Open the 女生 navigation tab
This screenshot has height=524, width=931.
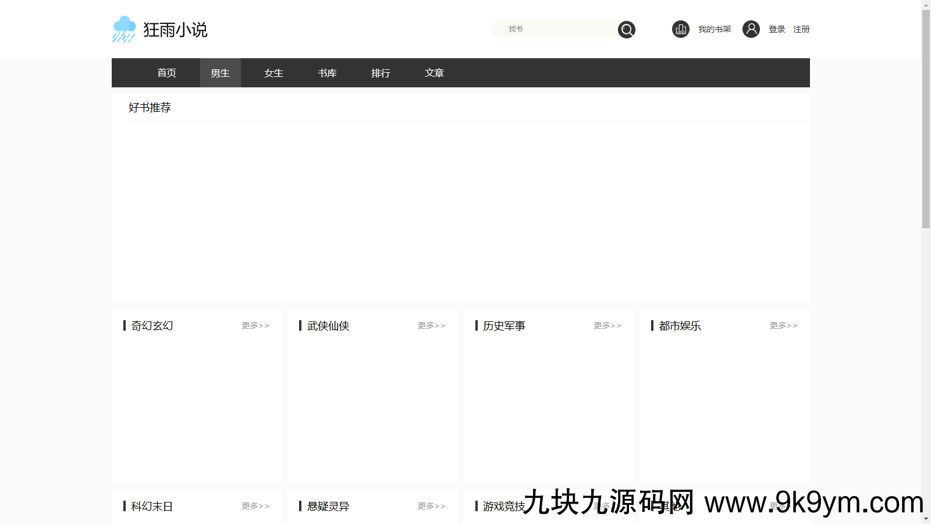tap(273, 73)
